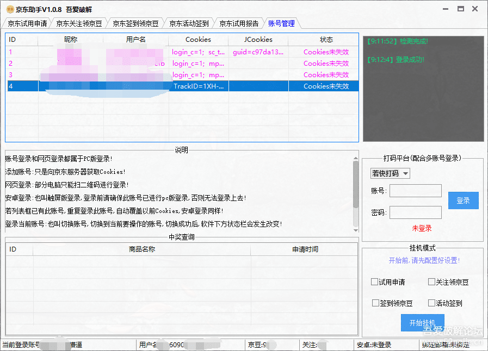
Task: Click the 申请时间 column header
Action: [x=305, y=249]
